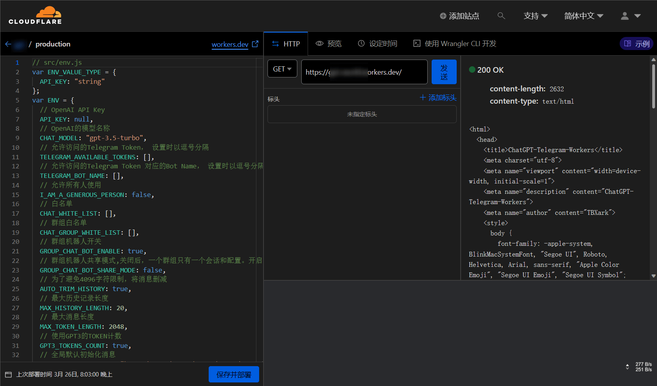Click the 保存并部署 save and deploy button
This screenshot has width=657, height=386.
click(234, 374)
